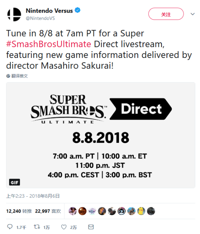This screenshot has width=200, height=234.
Task: Click the reply speech bubble icon
Action: (x=10, y=227)
